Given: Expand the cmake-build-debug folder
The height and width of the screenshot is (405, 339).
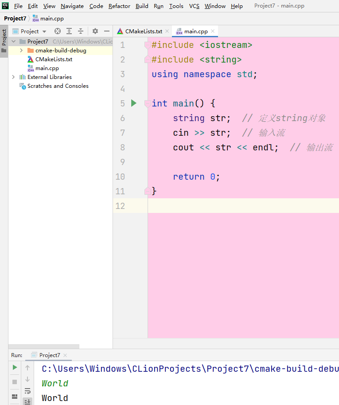Looking at the screenshot, I should pyautogui.click(x=21, y=51).
